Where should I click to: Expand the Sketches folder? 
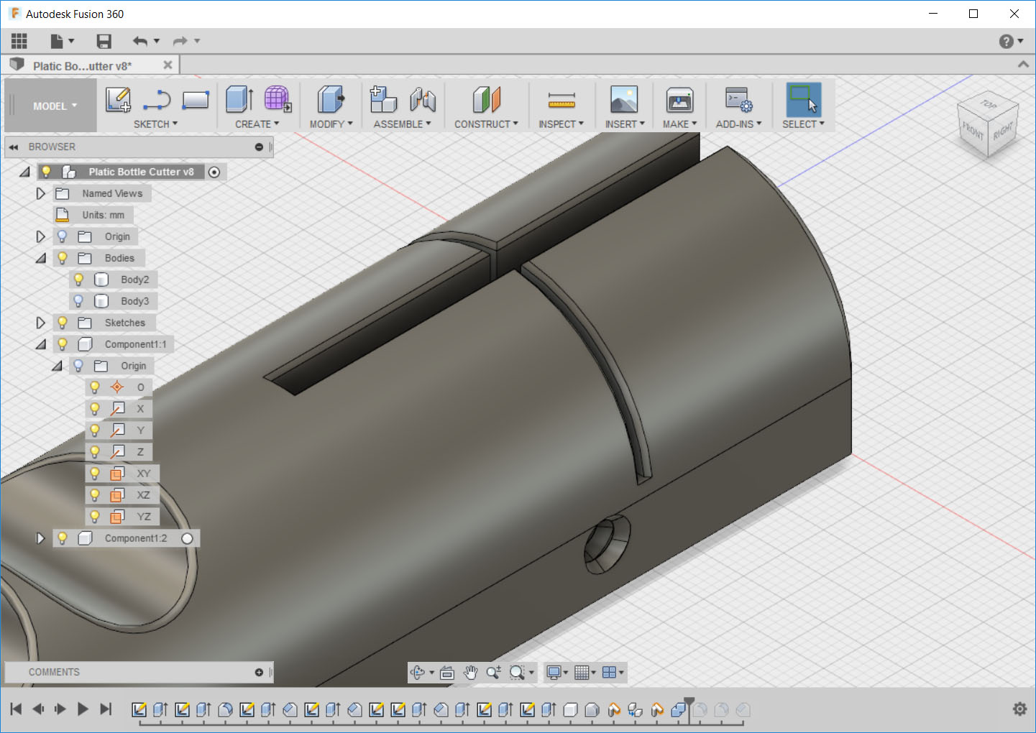click(x=40, y=323)
